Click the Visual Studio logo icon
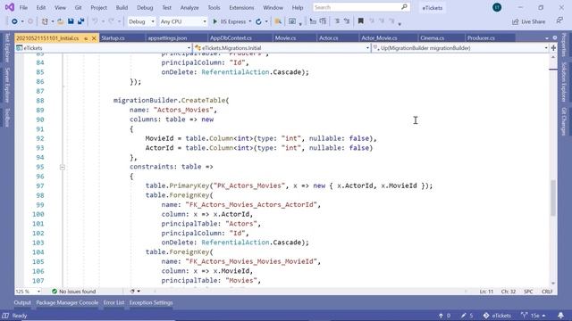 (10, 7)
